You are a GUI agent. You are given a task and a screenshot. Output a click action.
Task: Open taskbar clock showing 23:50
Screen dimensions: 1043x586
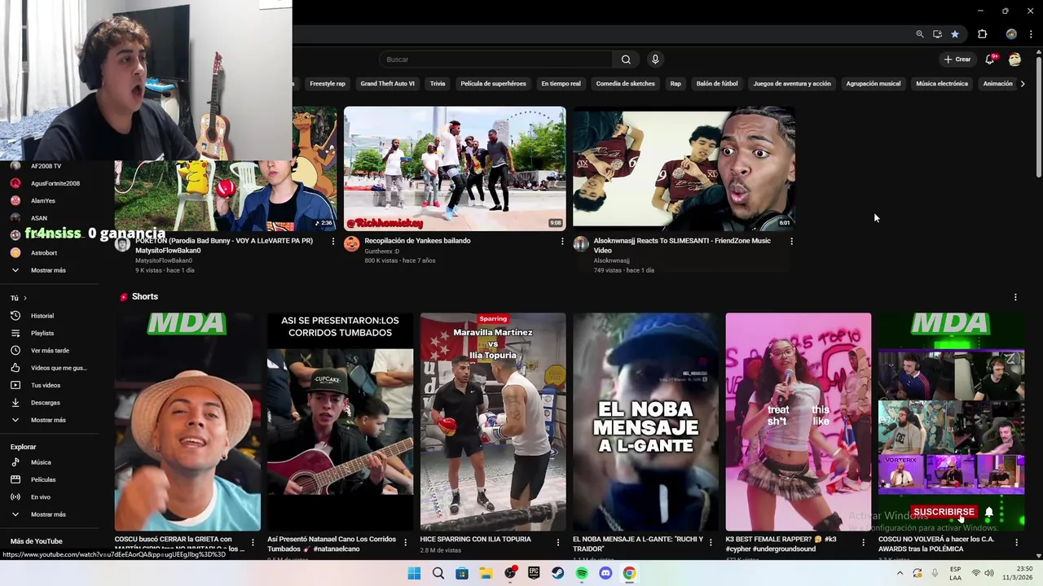(1018, 573)
